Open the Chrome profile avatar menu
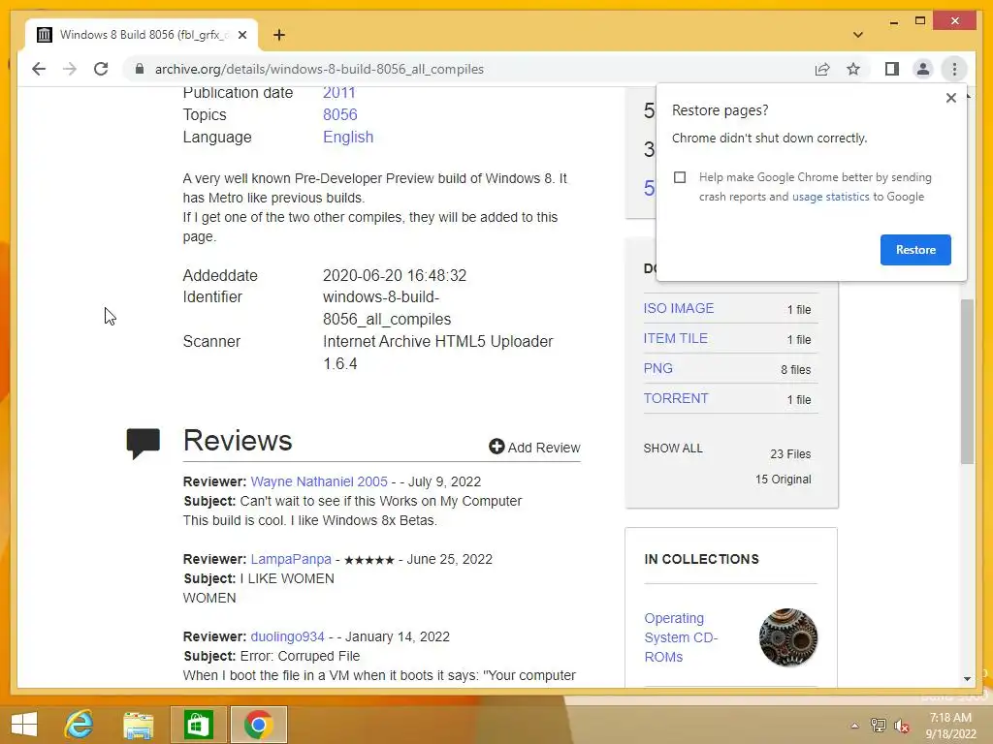This screenshot has height=744, width=993. tap(923, 69)
